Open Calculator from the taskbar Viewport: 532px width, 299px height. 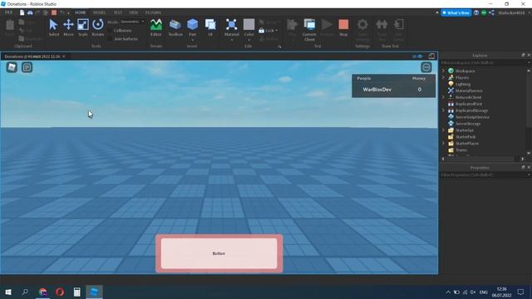coord(77,292)
